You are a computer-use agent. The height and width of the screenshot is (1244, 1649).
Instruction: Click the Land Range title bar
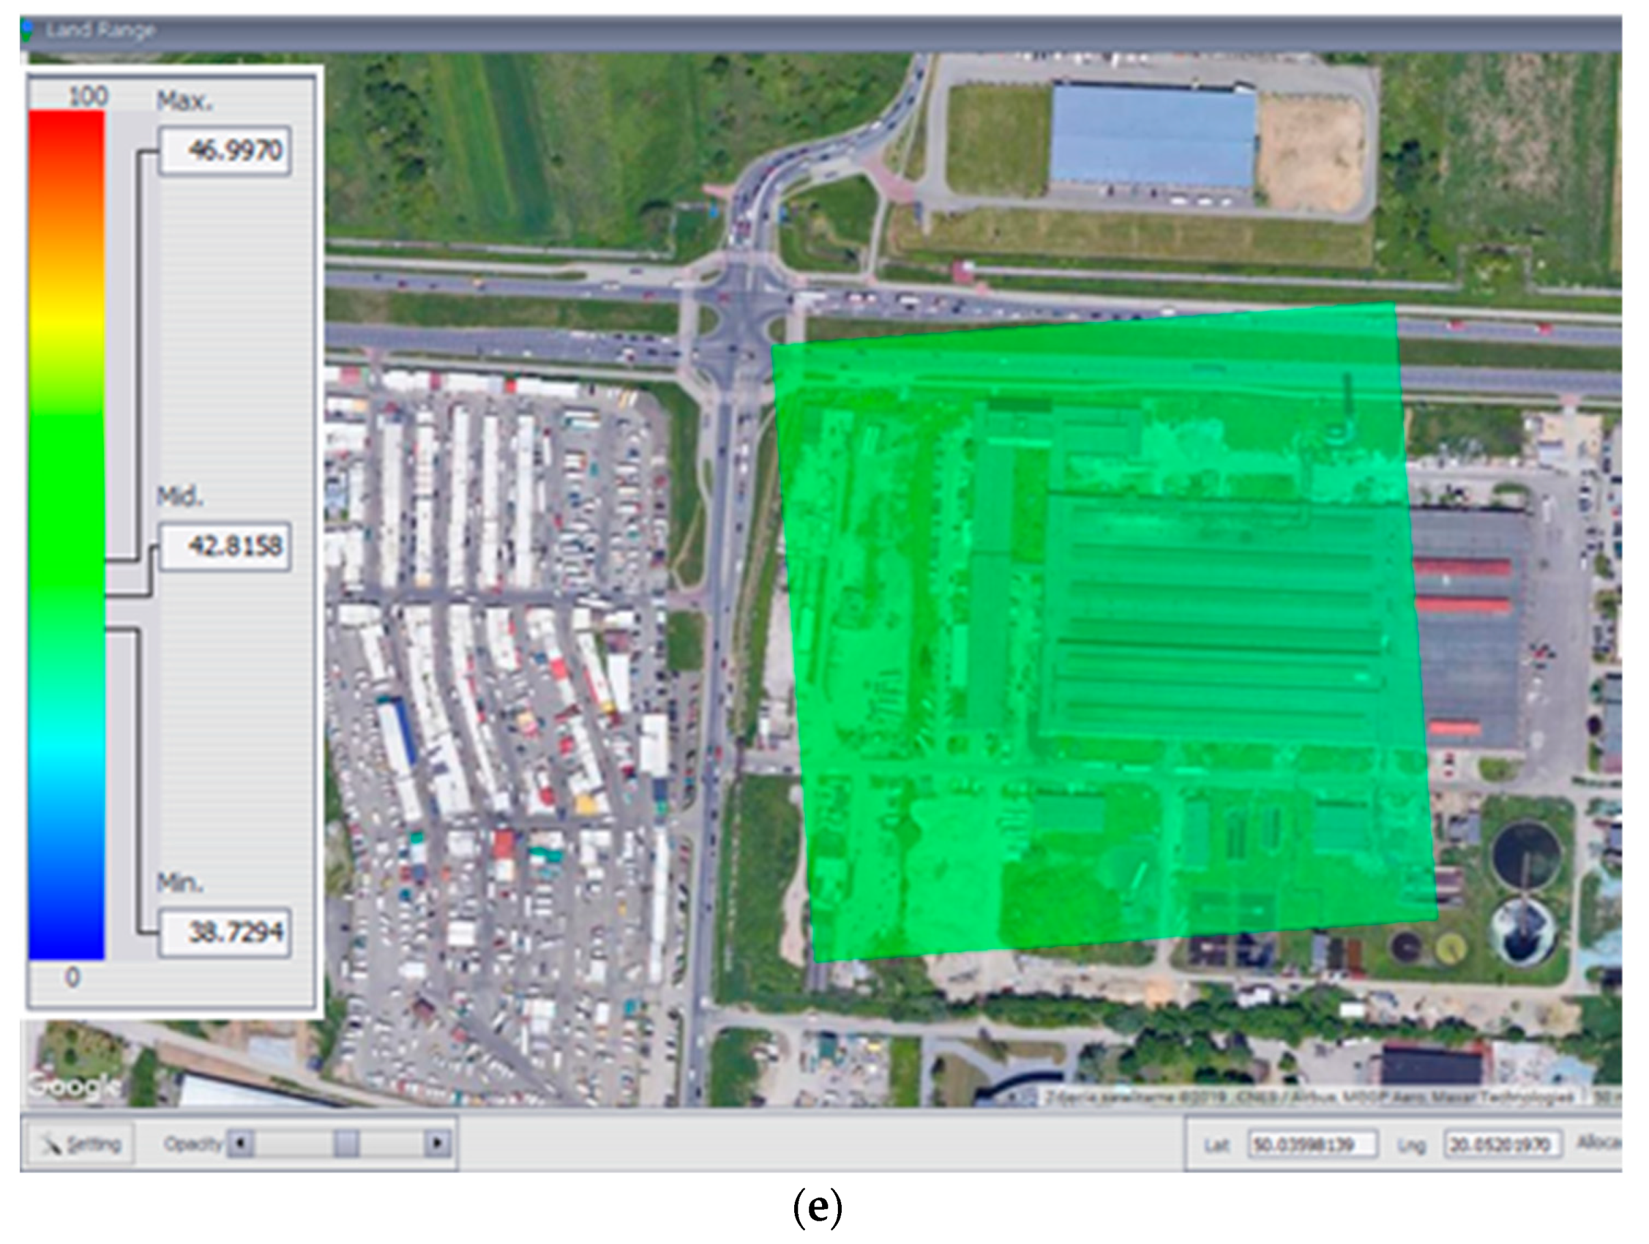tap(820, 31)
